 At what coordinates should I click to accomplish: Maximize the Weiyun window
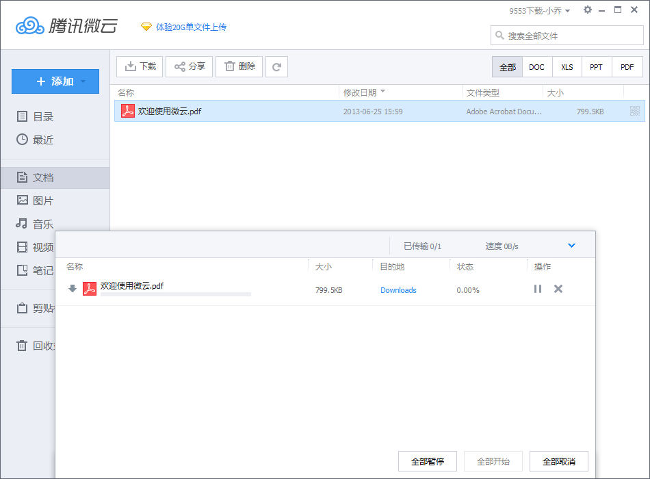coord(618,10)
